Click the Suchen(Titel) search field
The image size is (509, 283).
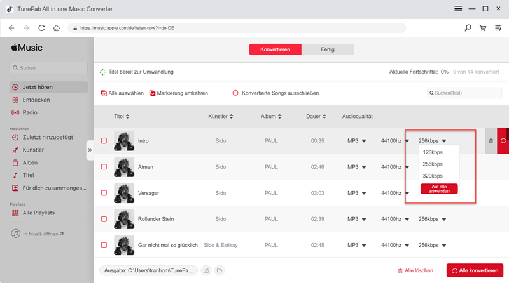pyautogui.click(x=466, y=93)
